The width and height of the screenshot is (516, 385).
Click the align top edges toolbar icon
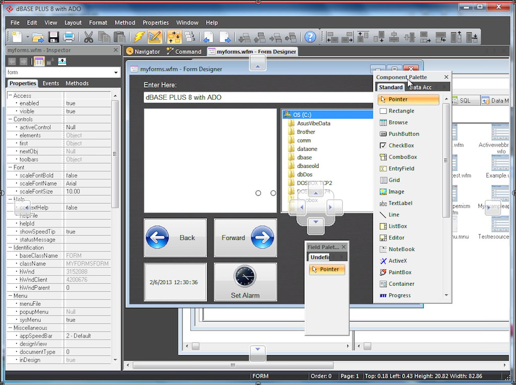click(363, 37)
